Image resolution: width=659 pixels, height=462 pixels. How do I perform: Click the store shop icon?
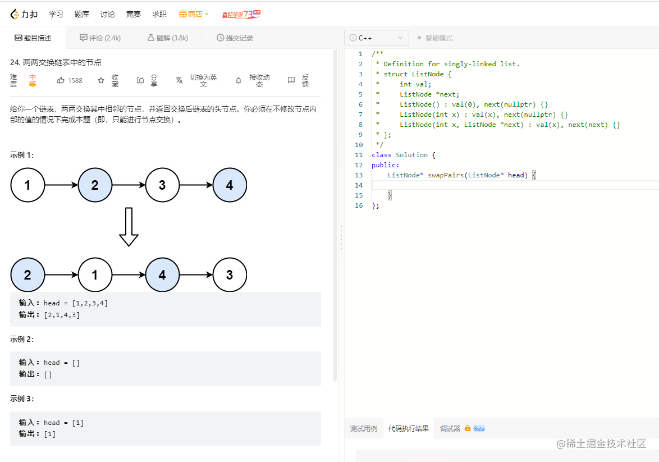coord(183,14)
